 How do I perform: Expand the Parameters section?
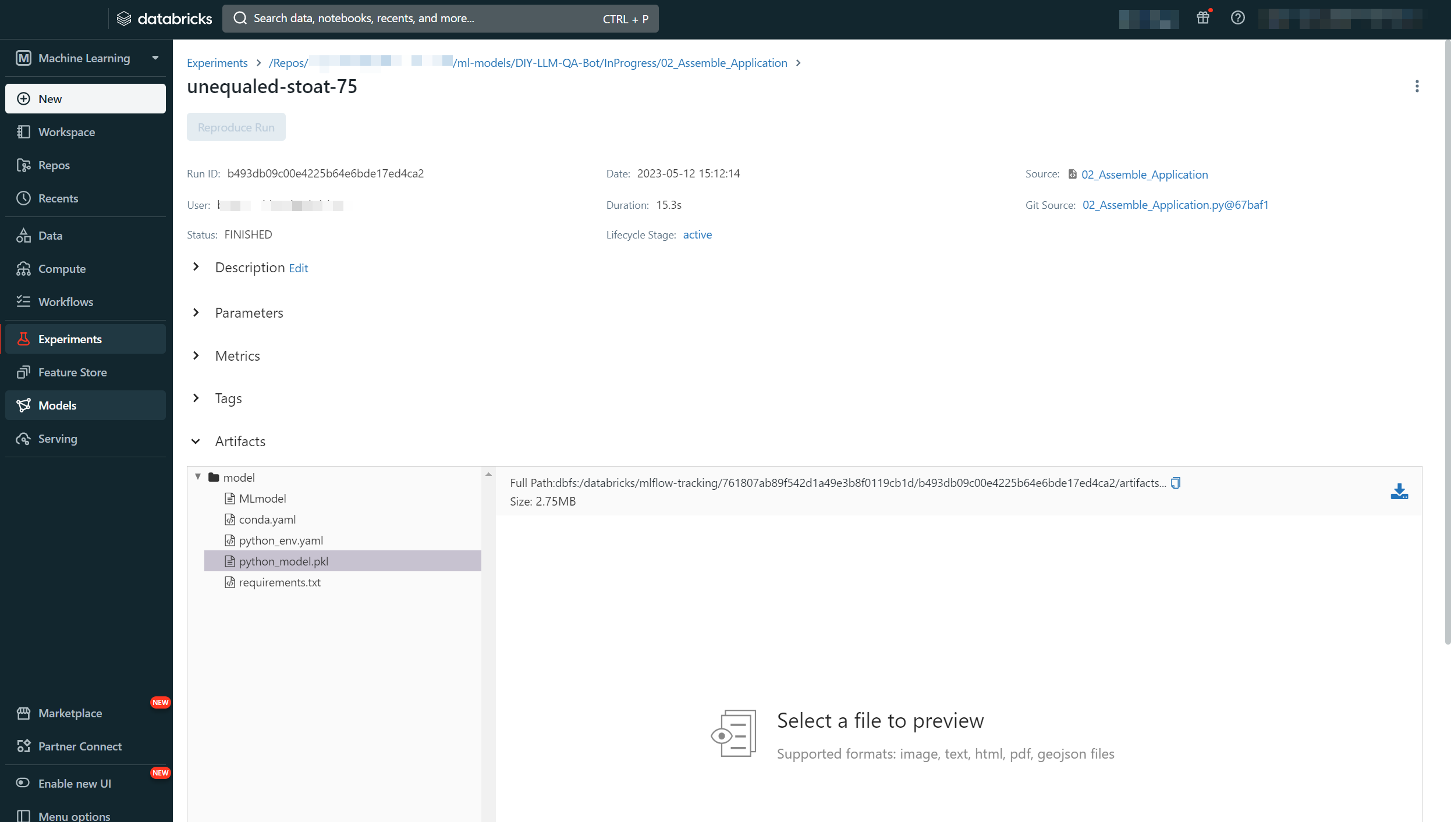coord(196,313)
